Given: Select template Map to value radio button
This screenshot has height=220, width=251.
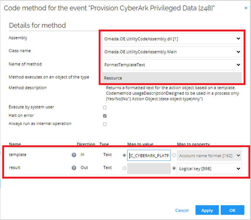Looking at the screenshot, I should coord(124,155).
